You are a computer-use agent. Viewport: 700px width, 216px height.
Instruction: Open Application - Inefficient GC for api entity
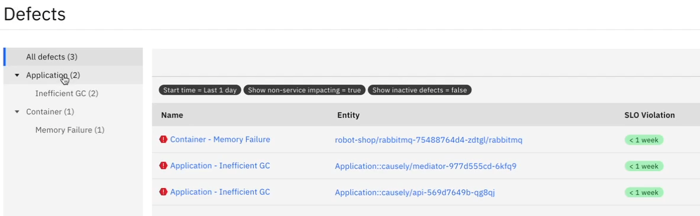pos(220,192)
